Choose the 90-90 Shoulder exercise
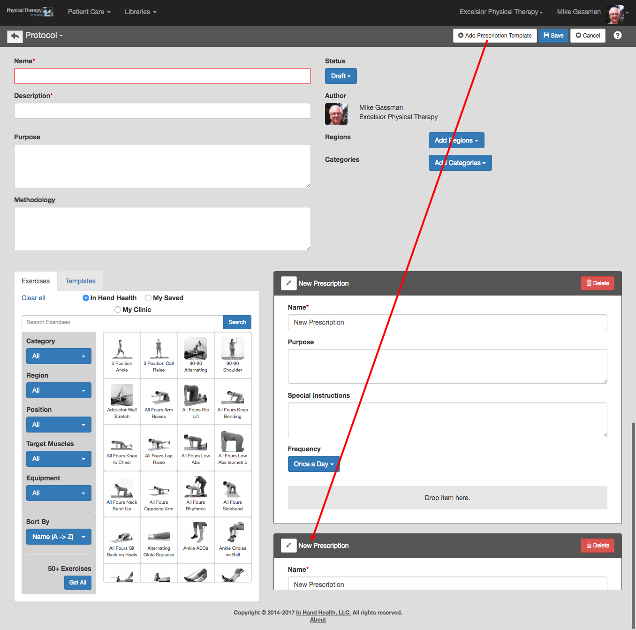Image resolution: width=636 pixels, height=630 pixels. pos(233,356)
